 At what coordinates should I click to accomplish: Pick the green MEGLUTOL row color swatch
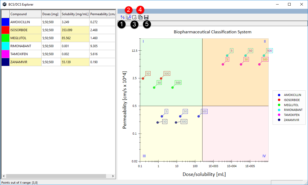tap(6, 38)
